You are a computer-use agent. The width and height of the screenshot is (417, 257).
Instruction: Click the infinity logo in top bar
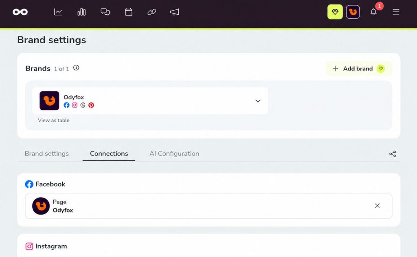pyautogui.click(x=20, y=12)
